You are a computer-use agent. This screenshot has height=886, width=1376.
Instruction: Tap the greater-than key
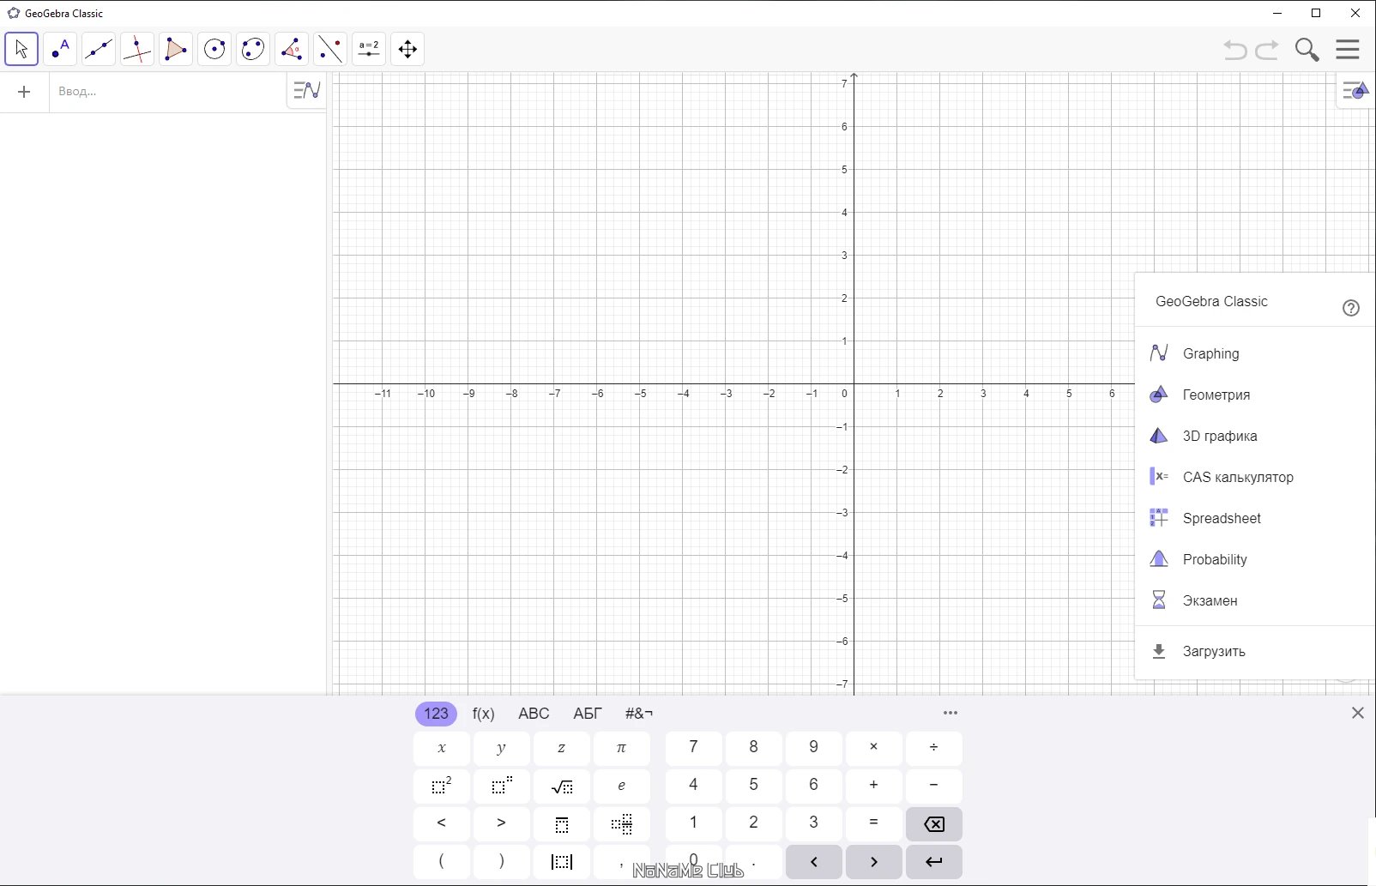pyautogui.click(x=502, y=823)
